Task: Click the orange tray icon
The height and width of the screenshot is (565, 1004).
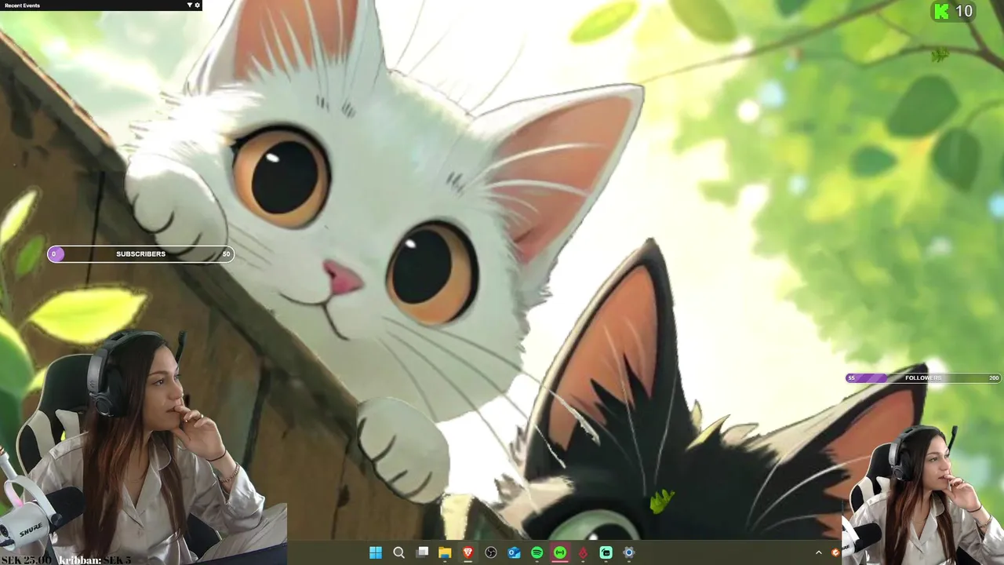Action: point(835,552)
